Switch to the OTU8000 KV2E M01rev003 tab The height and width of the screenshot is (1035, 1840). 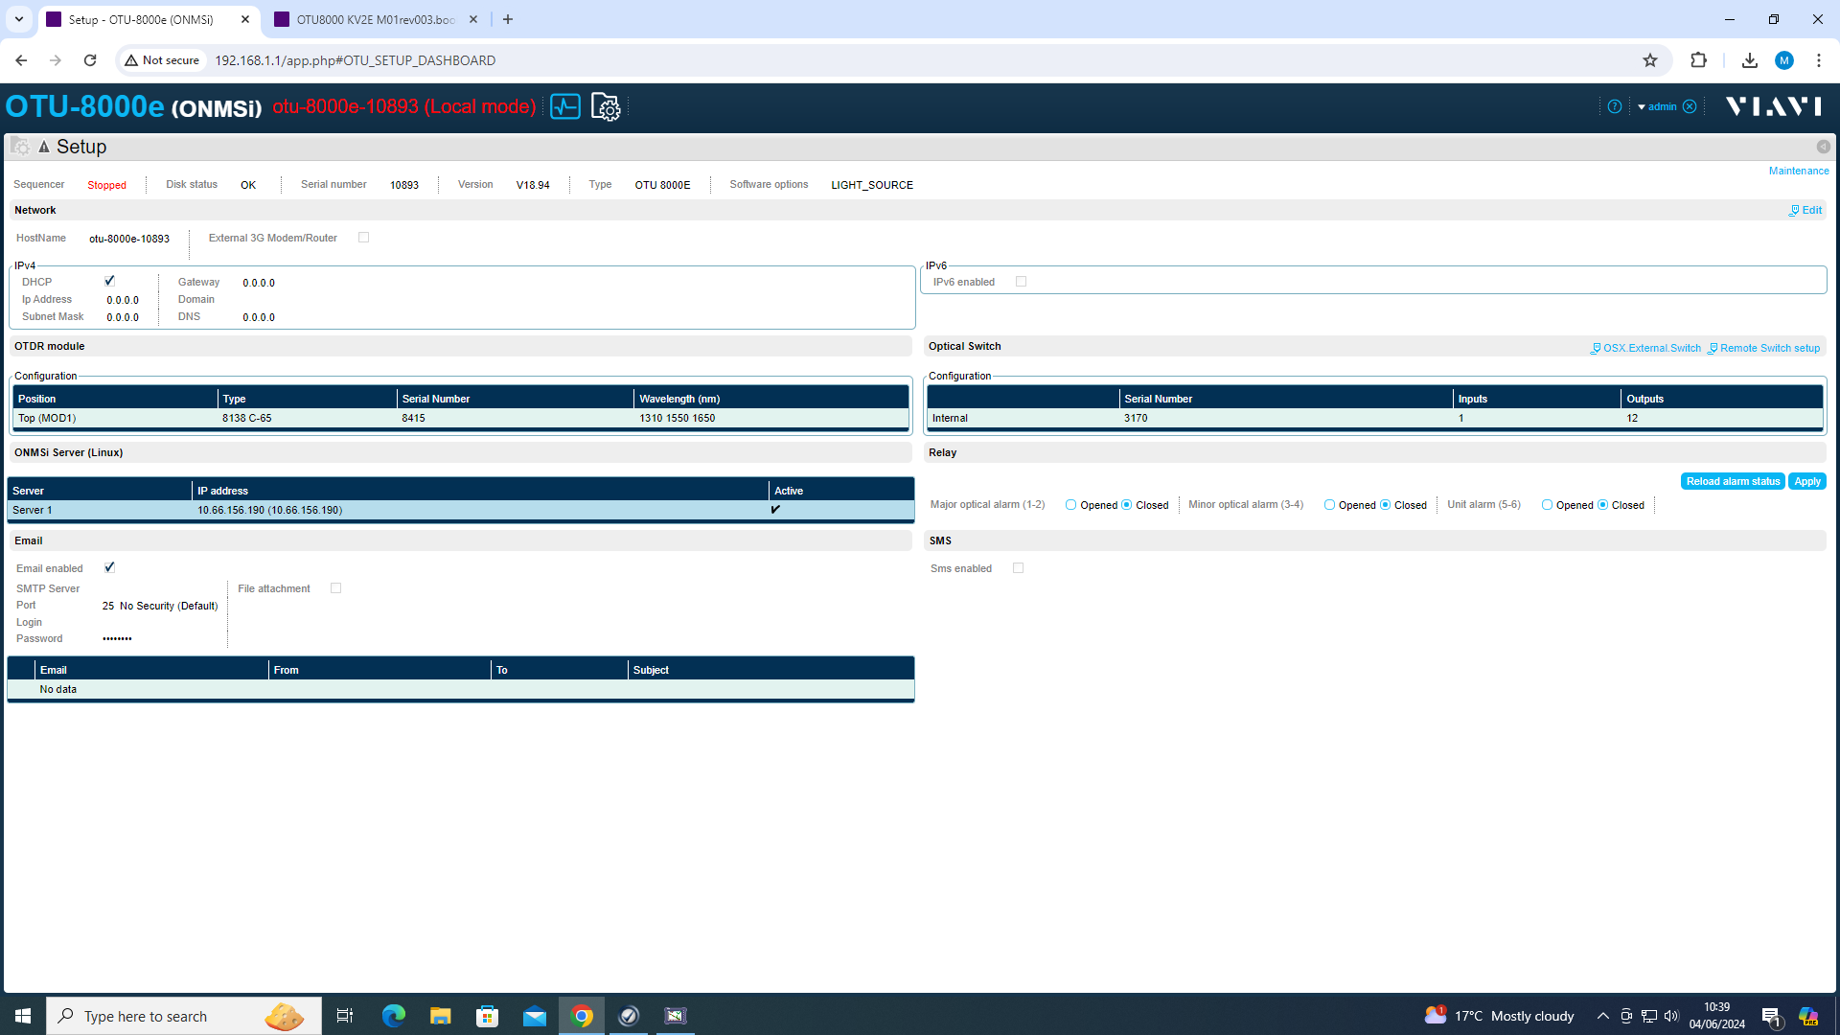[x=374, y=19]
